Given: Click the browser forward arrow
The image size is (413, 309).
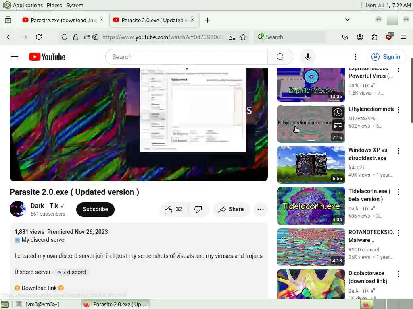Looking at the screenshot, I should (x=24, y=37).
